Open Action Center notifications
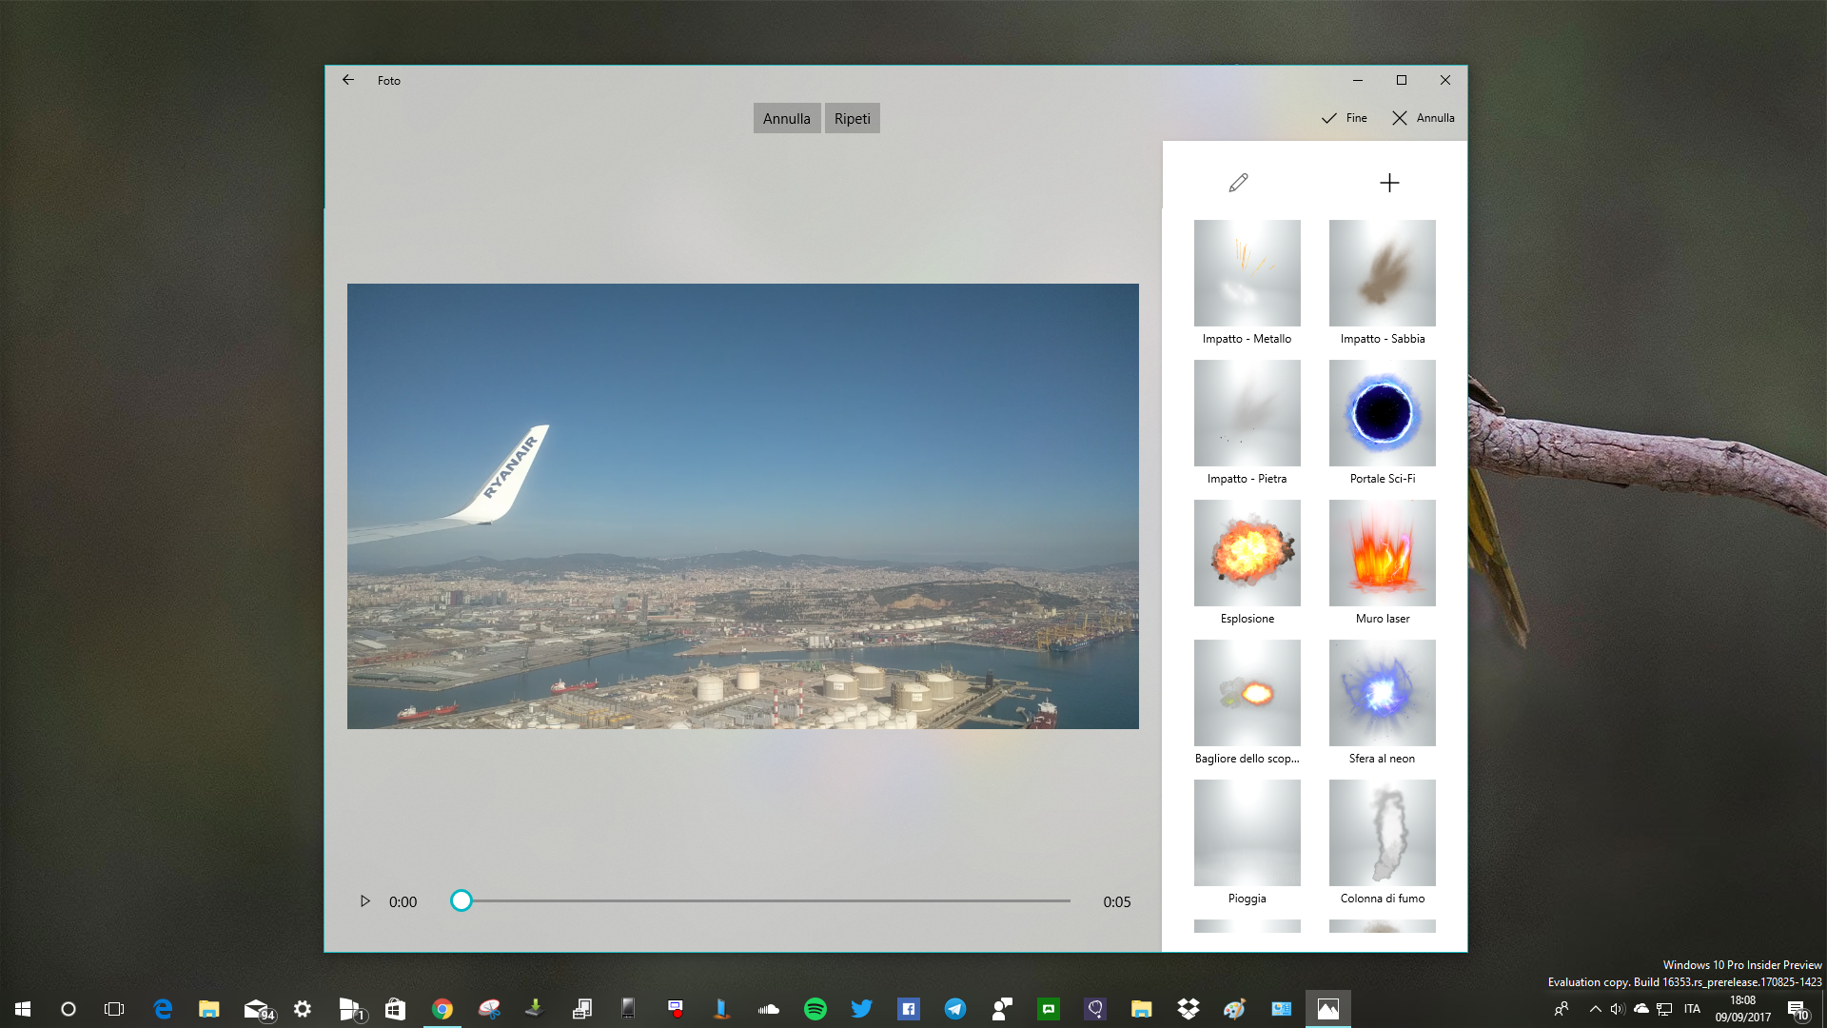This screenshot has width=1827, height=1028. (x=1798, y=1009)
